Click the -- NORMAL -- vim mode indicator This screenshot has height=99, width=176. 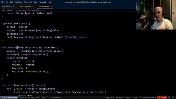(56, 97)
